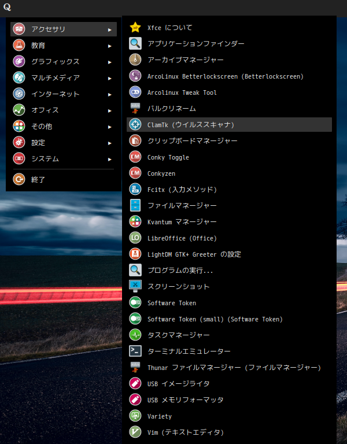Image resolution: width=347 pixels, height=444 pixels.
Task: Select the タスクマネージャー label
Action: [179, 335]
